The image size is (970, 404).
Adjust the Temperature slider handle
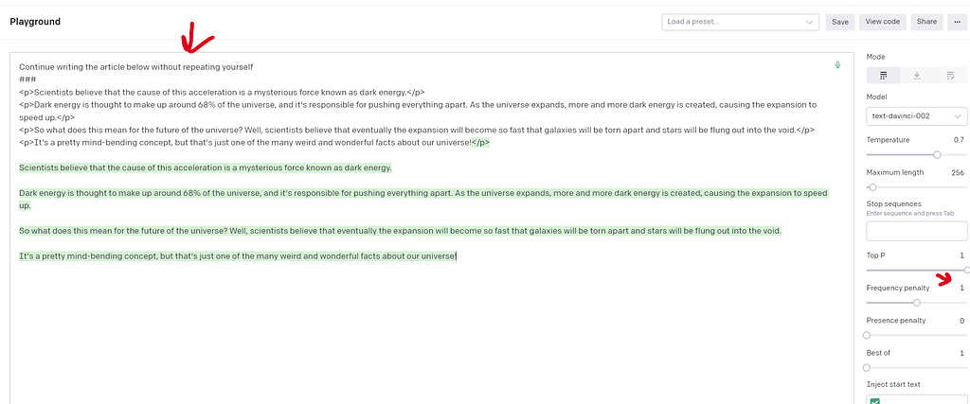937,154
